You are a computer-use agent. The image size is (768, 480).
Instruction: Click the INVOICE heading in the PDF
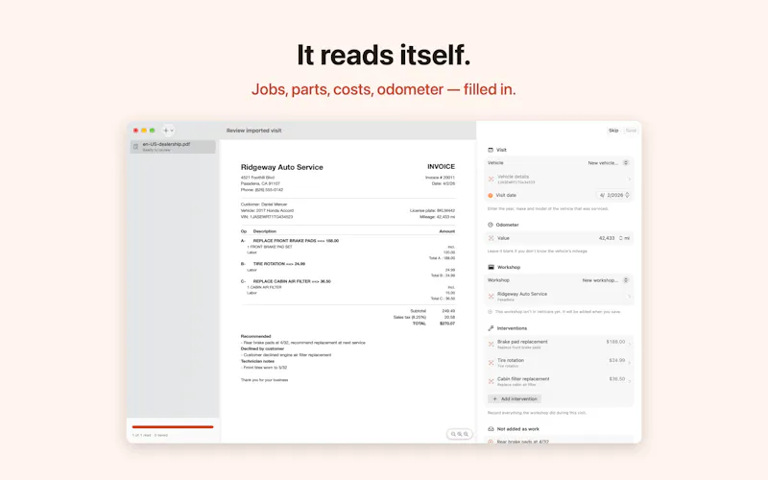[441, 166]
